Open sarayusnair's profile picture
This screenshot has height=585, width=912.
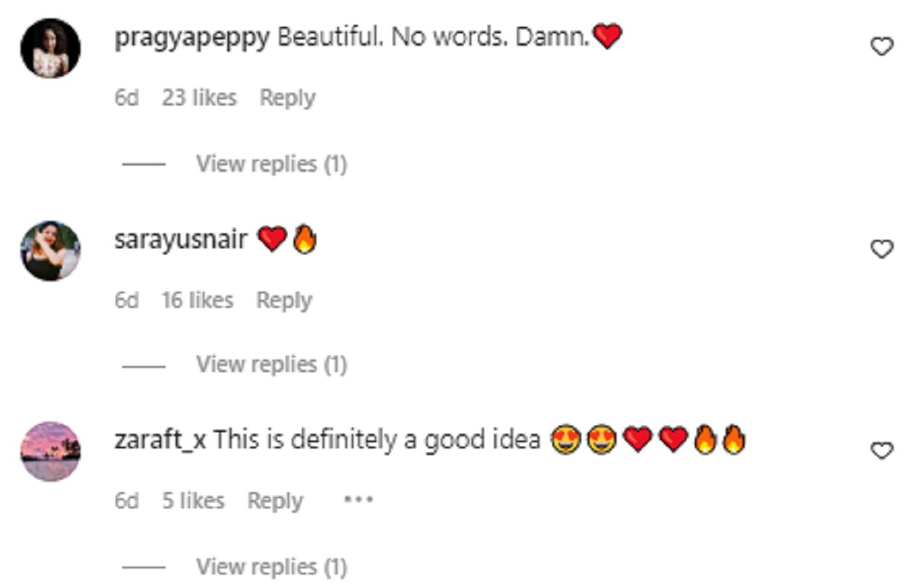pos(50,251)
